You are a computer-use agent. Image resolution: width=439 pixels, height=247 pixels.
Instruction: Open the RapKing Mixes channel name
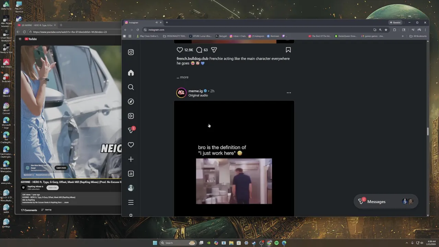(x=35, y=187)
